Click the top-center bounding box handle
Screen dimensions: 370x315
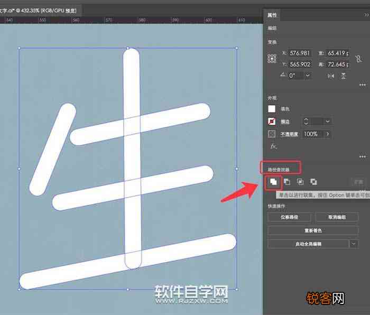128,48
